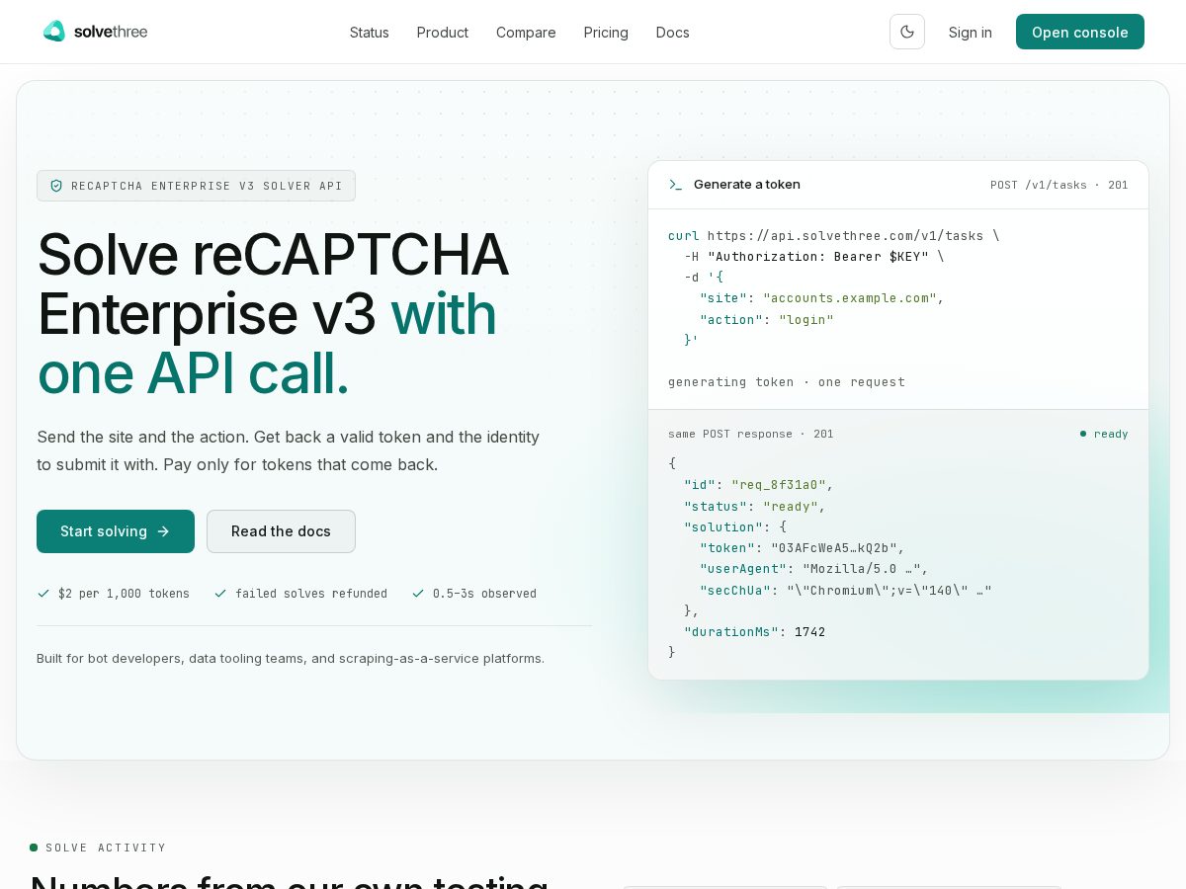This screenshot has width=1186, height=889.
Task: Click the "SOLVE ACTIVITY" section label
Action: coord(106,848)
